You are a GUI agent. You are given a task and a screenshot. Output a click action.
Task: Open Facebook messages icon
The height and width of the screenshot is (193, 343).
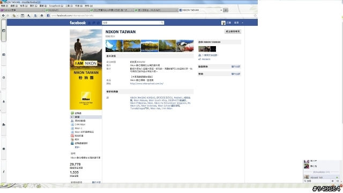coord(94,23)
